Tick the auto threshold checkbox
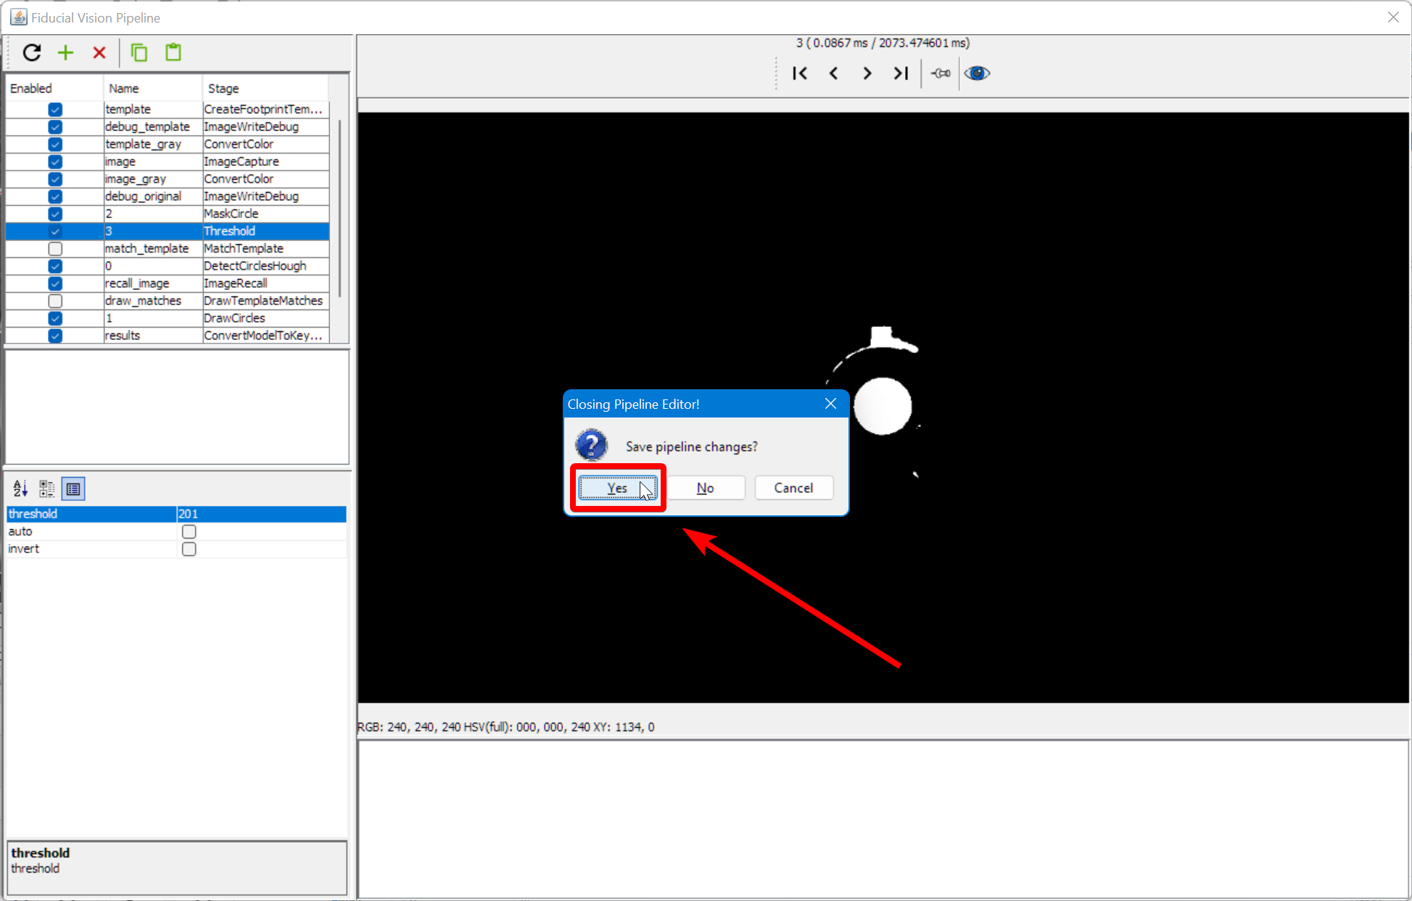 (x=189, y=531)
